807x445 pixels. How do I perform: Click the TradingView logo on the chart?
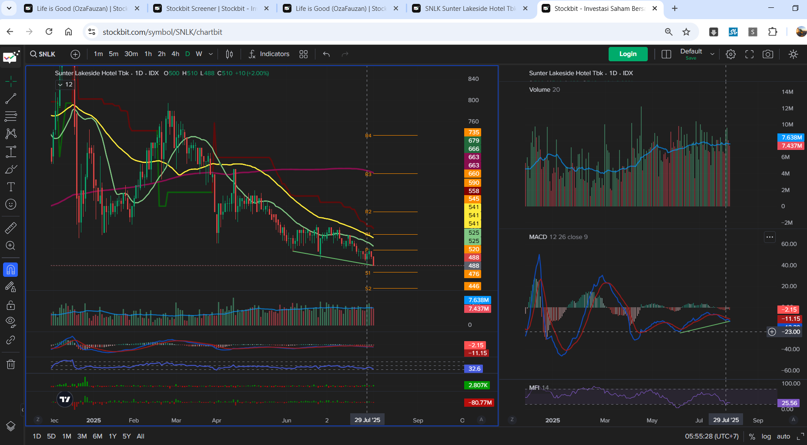point(65,399)
